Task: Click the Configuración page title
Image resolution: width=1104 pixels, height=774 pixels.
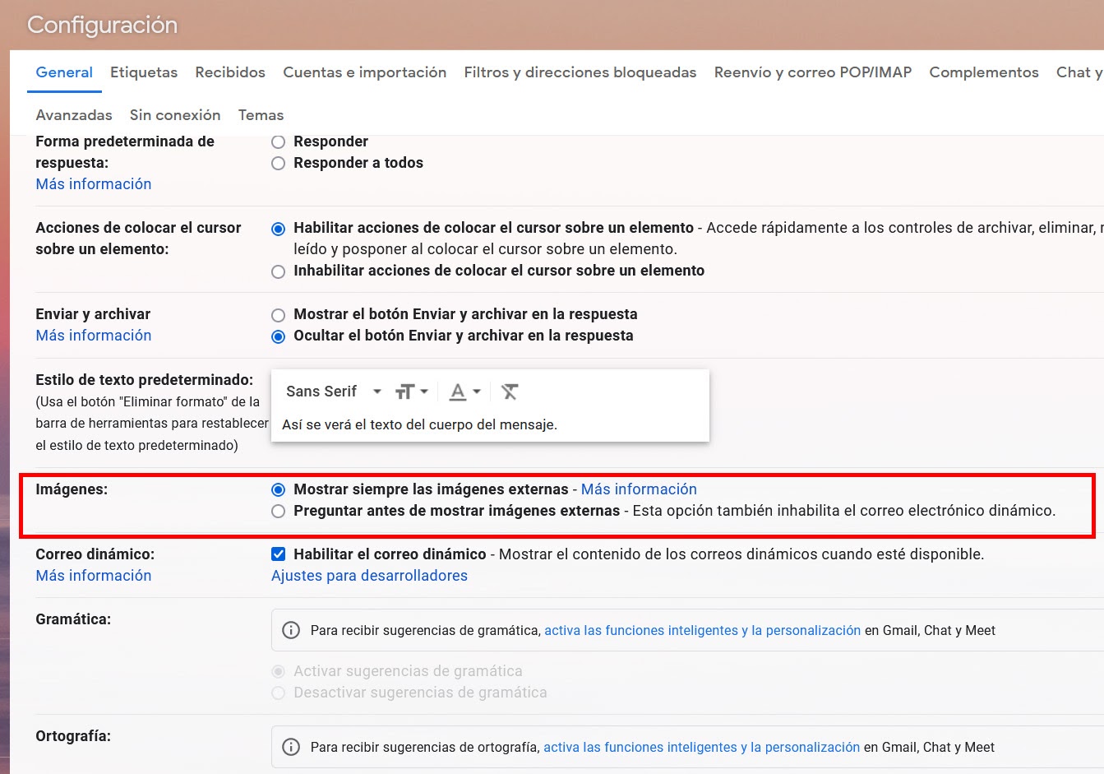Action: tap(102, 25)
